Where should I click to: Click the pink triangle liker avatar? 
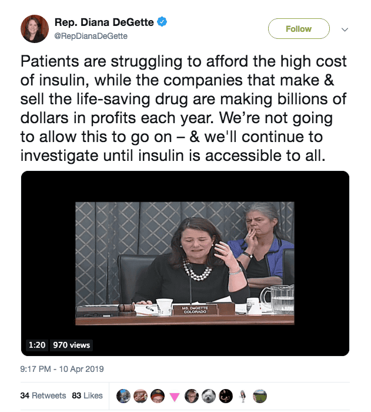[x=174, y=396]
